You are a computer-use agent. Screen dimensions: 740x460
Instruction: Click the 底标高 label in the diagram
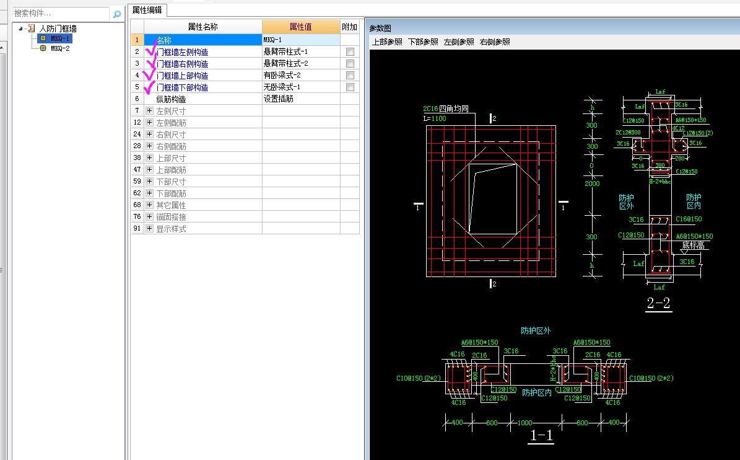pos(694,245)
